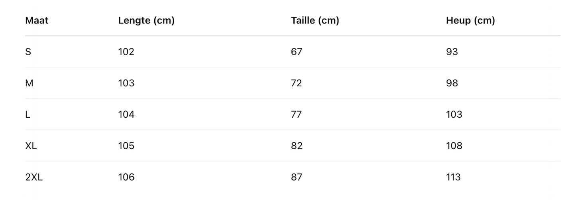576x218 pixels.
Task: Click the waist value 72
Action: click(297, 83)
